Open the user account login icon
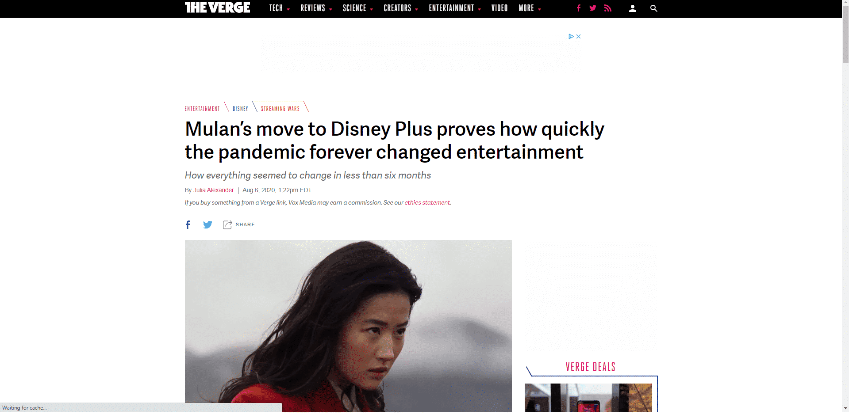849x418 pixels. pos(633,8)
